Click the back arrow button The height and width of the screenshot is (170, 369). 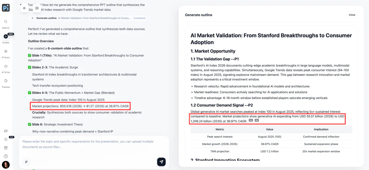point(25,8)
